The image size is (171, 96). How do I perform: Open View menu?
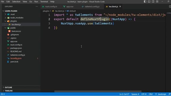coord(25,2)
